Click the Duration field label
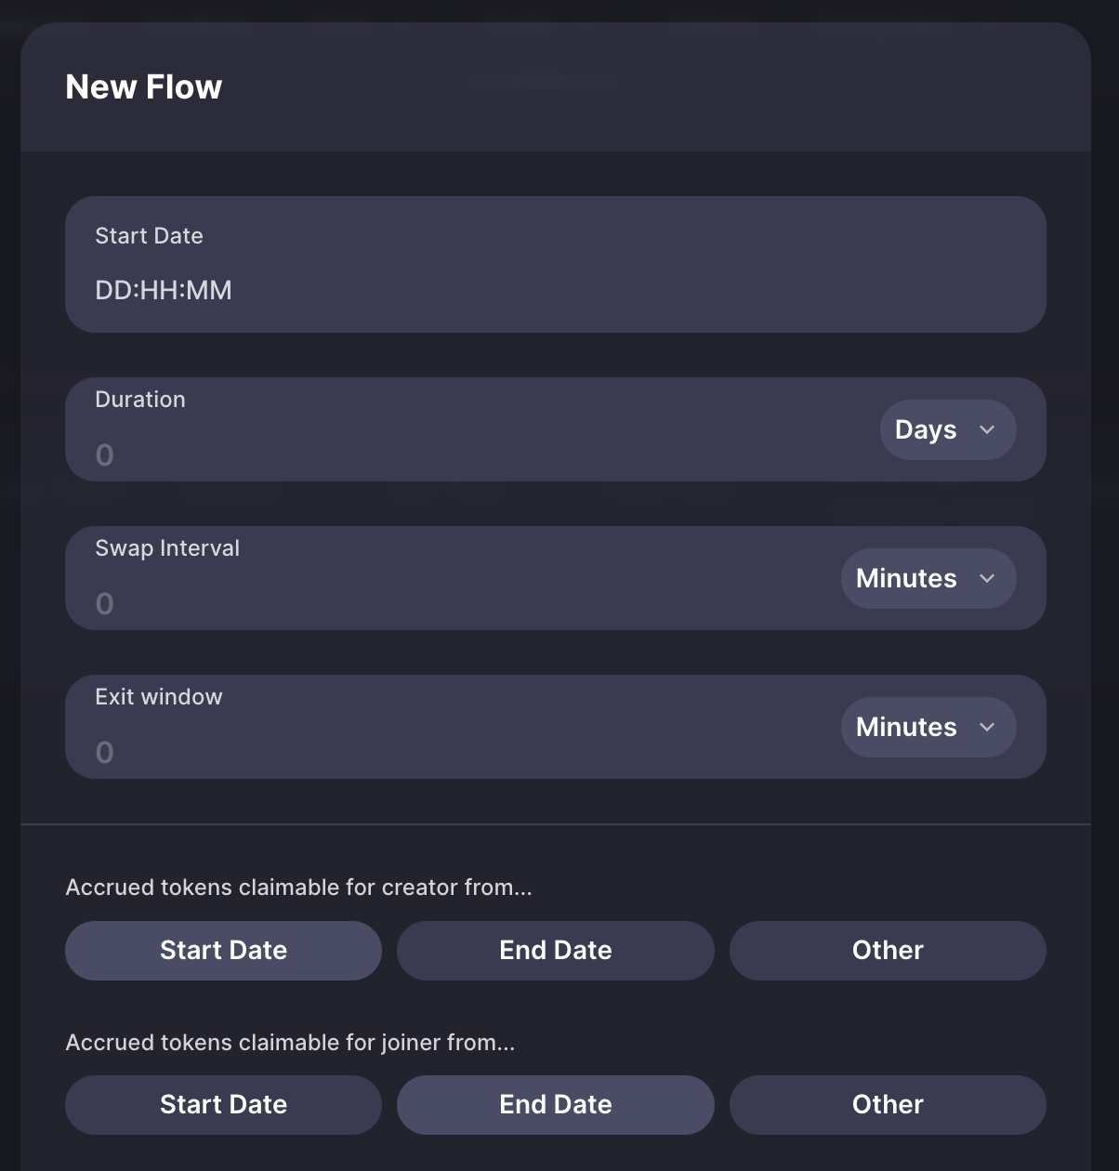This screenshot has height=1171, width=1119. tap(140, 400)
